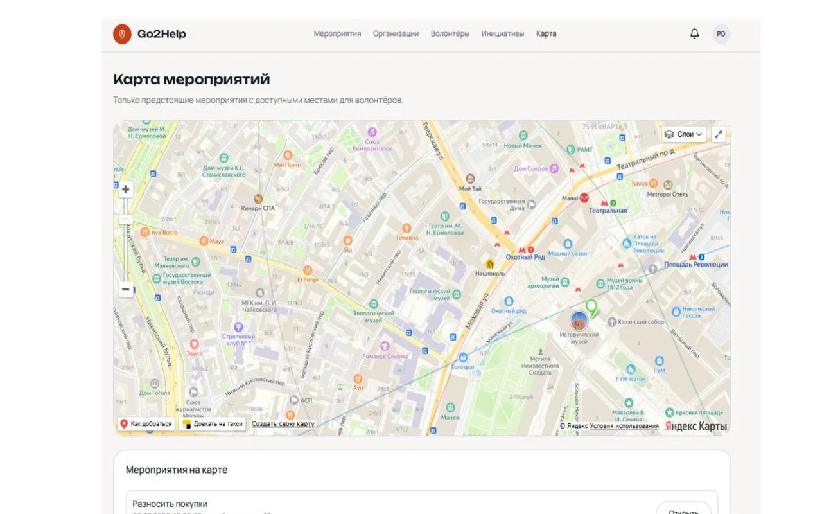This screenshot has height=514, width=822.
Task: Click the Стрелковый клуб № 1 marker
Action: point(238,327)
